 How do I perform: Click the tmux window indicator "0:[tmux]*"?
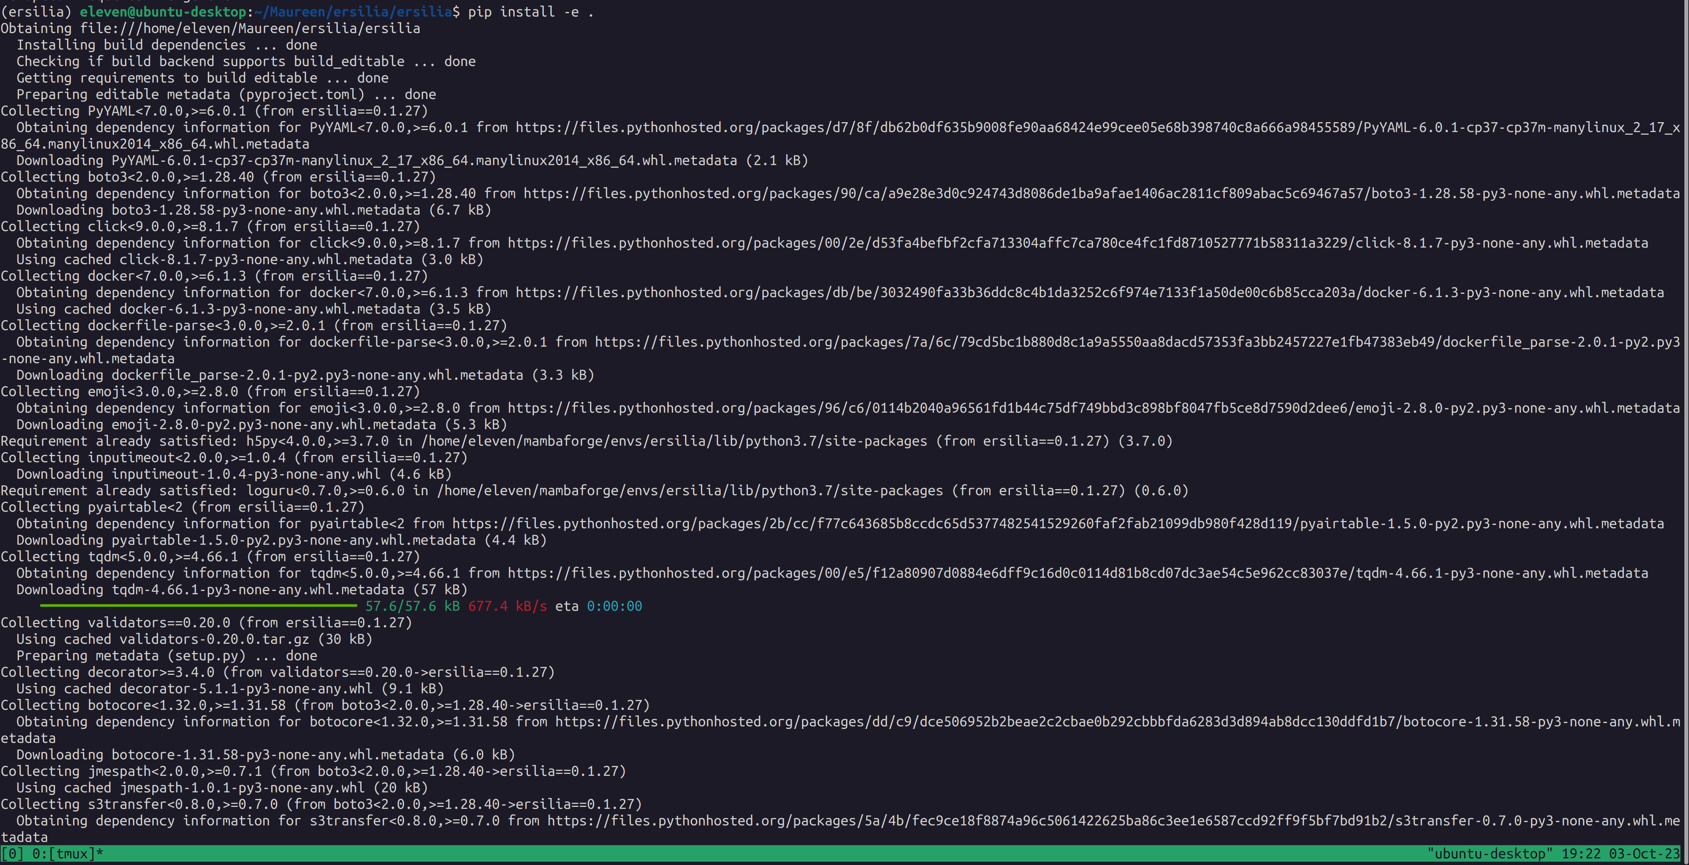coord(66,854)
